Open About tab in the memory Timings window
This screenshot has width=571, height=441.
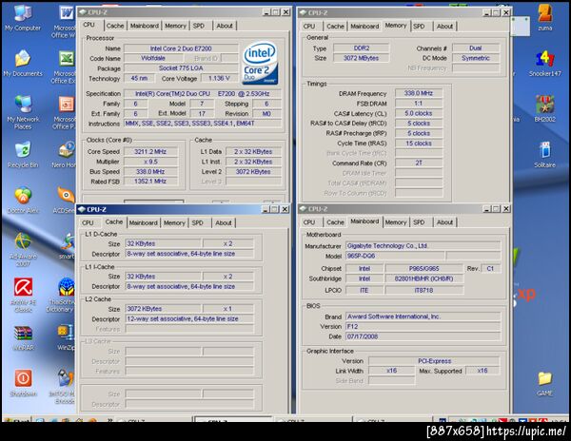444,26
